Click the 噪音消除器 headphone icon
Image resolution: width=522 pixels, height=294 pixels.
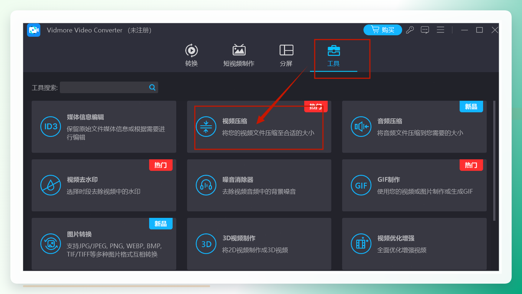click(x=206, y=185)
